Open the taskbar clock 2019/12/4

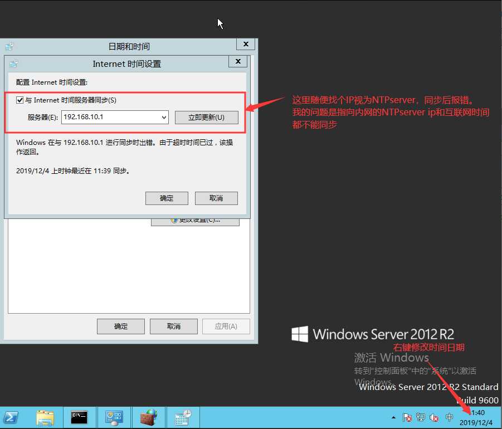(x=476, y=417)
